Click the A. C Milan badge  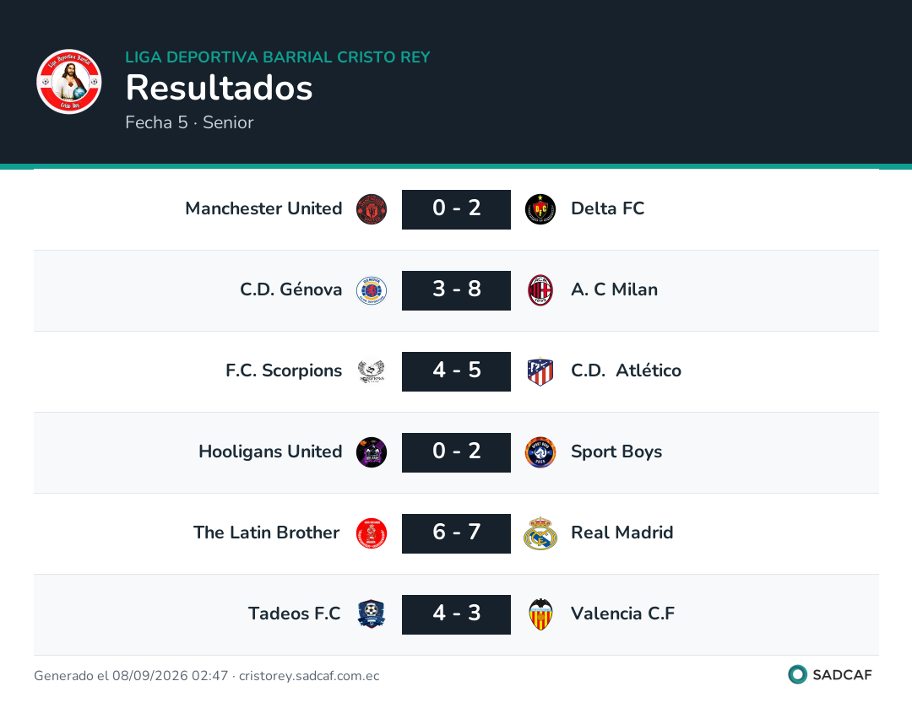point(540,290)
